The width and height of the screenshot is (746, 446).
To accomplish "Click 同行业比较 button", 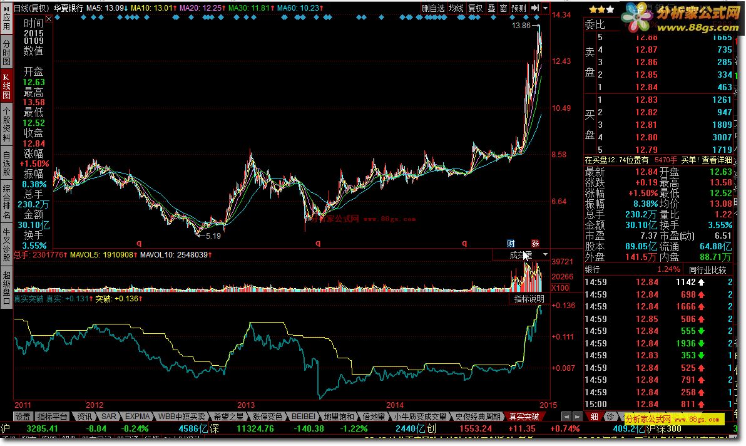I will point(708,270).
